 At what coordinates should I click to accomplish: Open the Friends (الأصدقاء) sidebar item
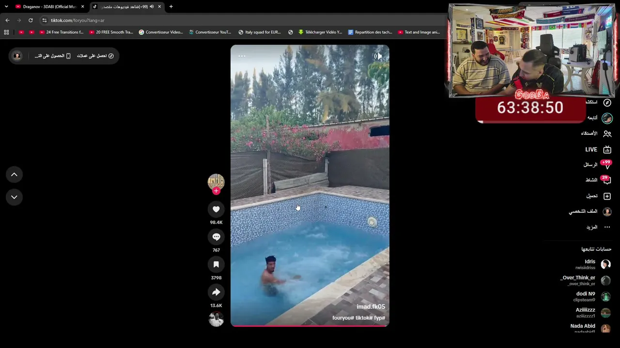[596, 133]
